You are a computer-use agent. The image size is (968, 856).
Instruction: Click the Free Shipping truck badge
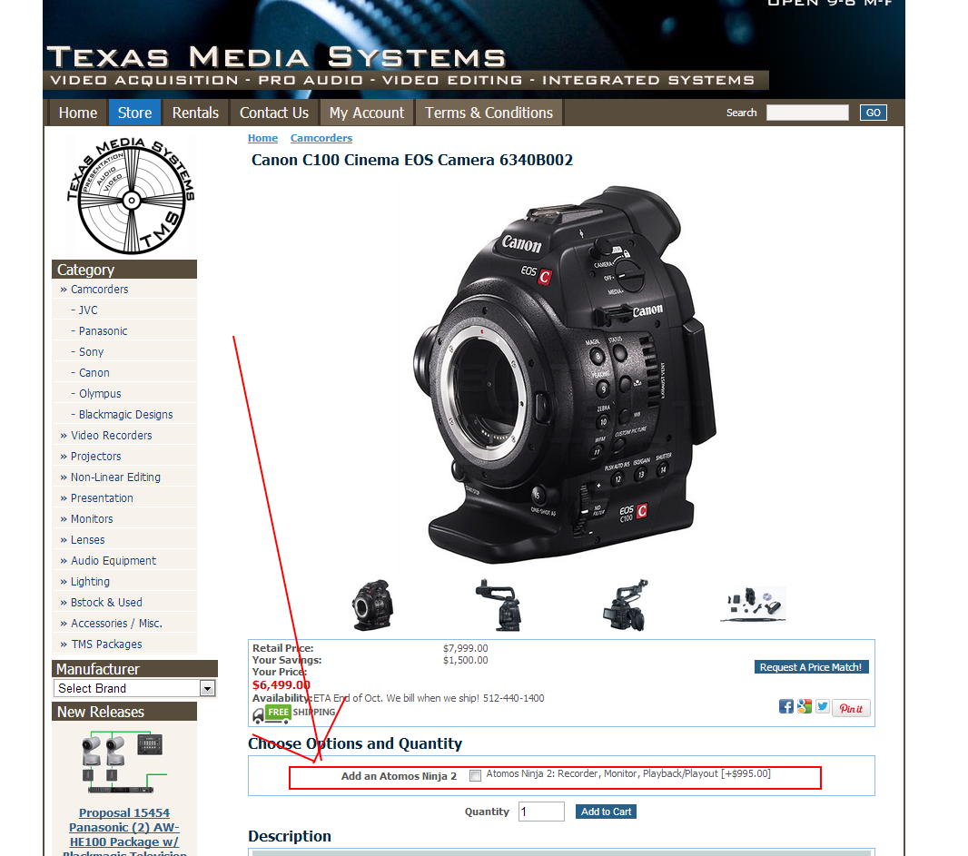tap(294, 713)
